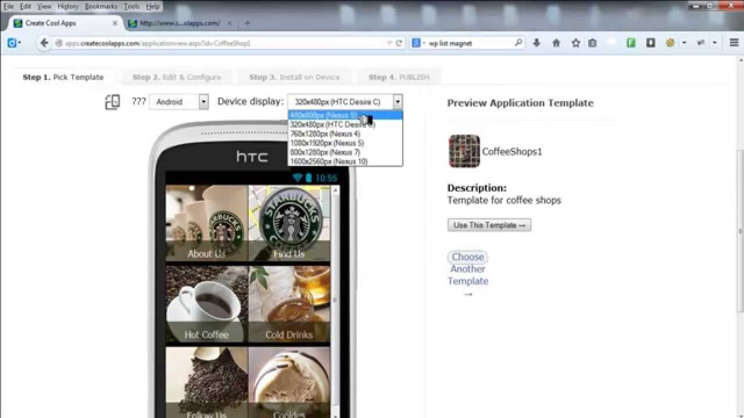Open the downloads arrow icon
This screenshot has height=418, width=744.
(536, 43)
